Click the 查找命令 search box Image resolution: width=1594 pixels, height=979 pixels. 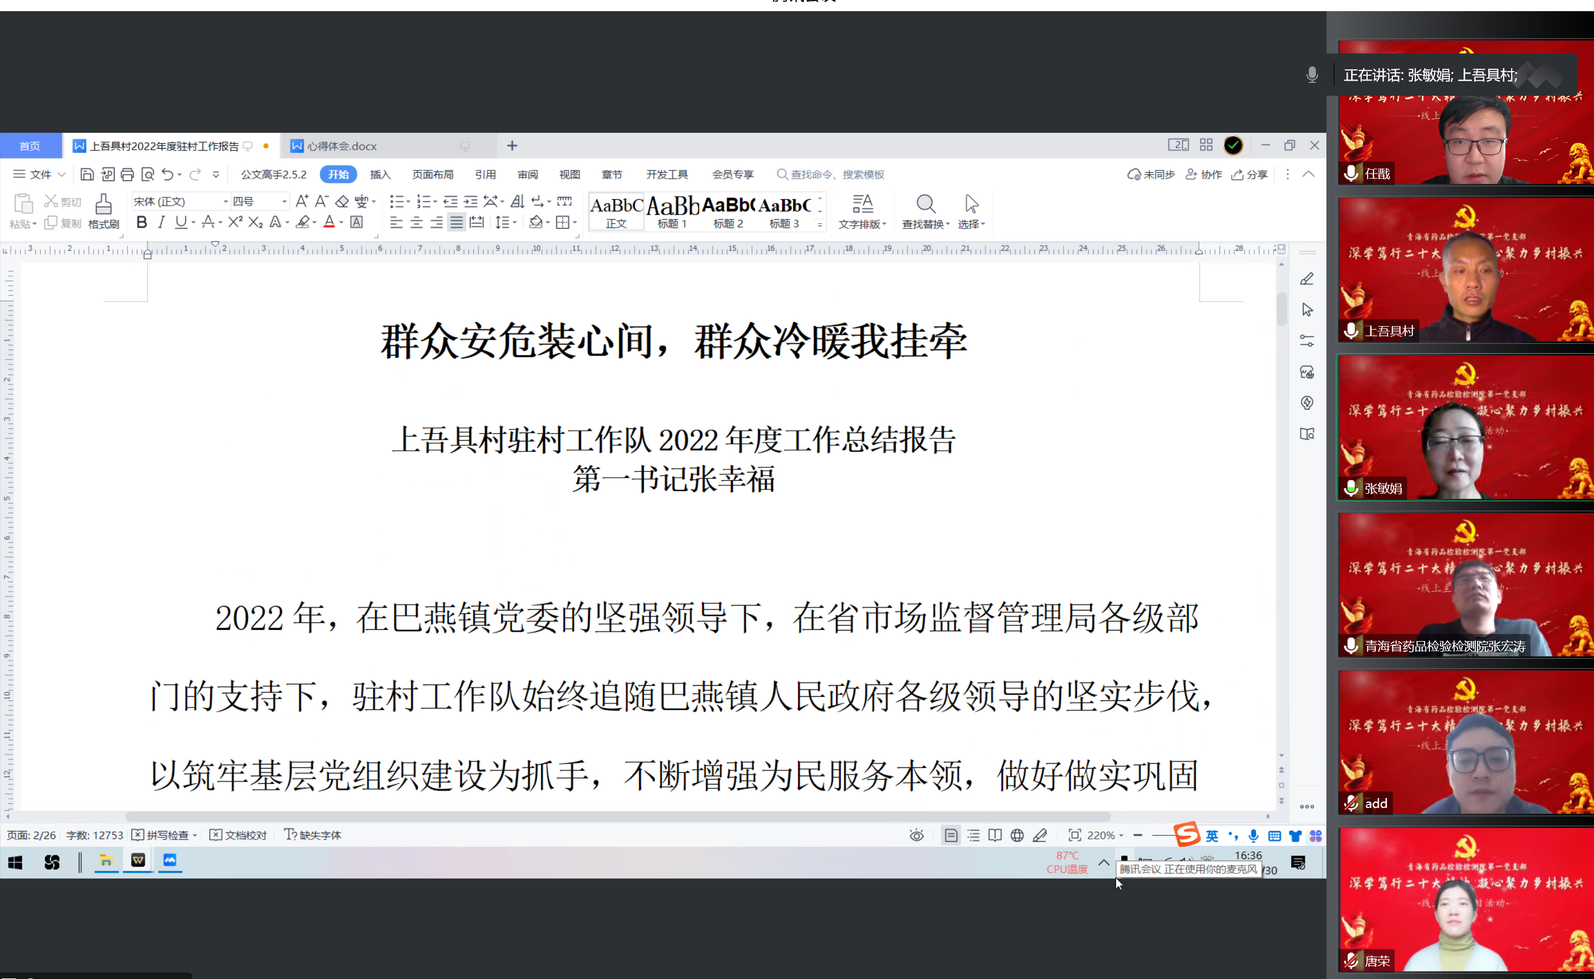831,174
